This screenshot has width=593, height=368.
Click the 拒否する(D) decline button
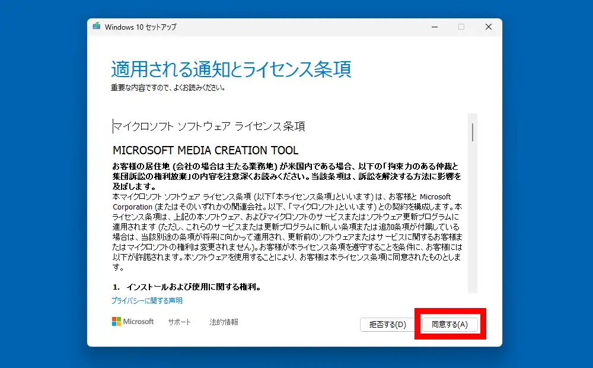(388, 325)
